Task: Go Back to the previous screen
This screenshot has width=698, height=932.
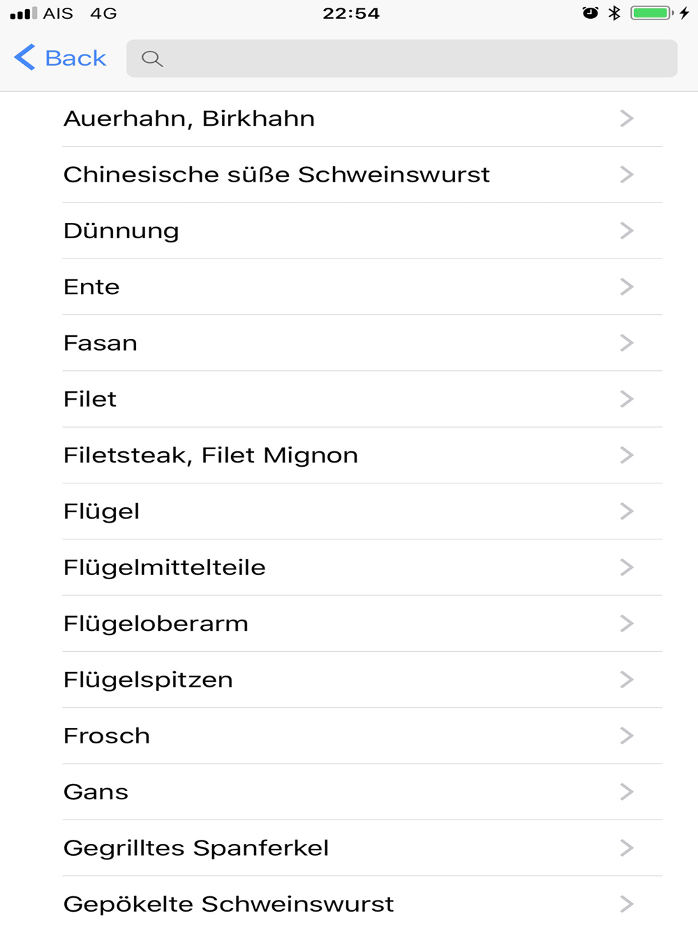Action: tap(60, 57)
